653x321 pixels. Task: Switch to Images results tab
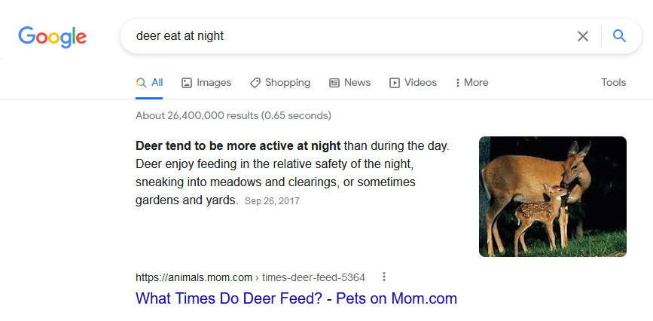pos(206,83)
